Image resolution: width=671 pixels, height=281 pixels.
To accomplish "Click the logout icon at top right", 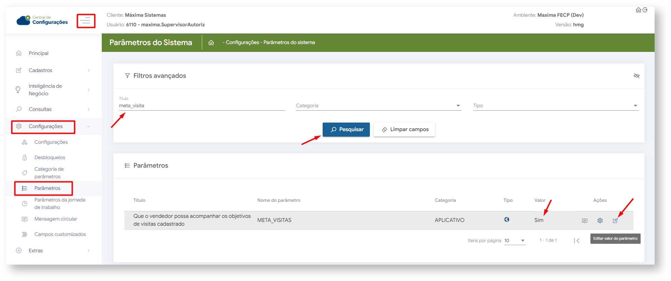I will click(x=645, y=10).
